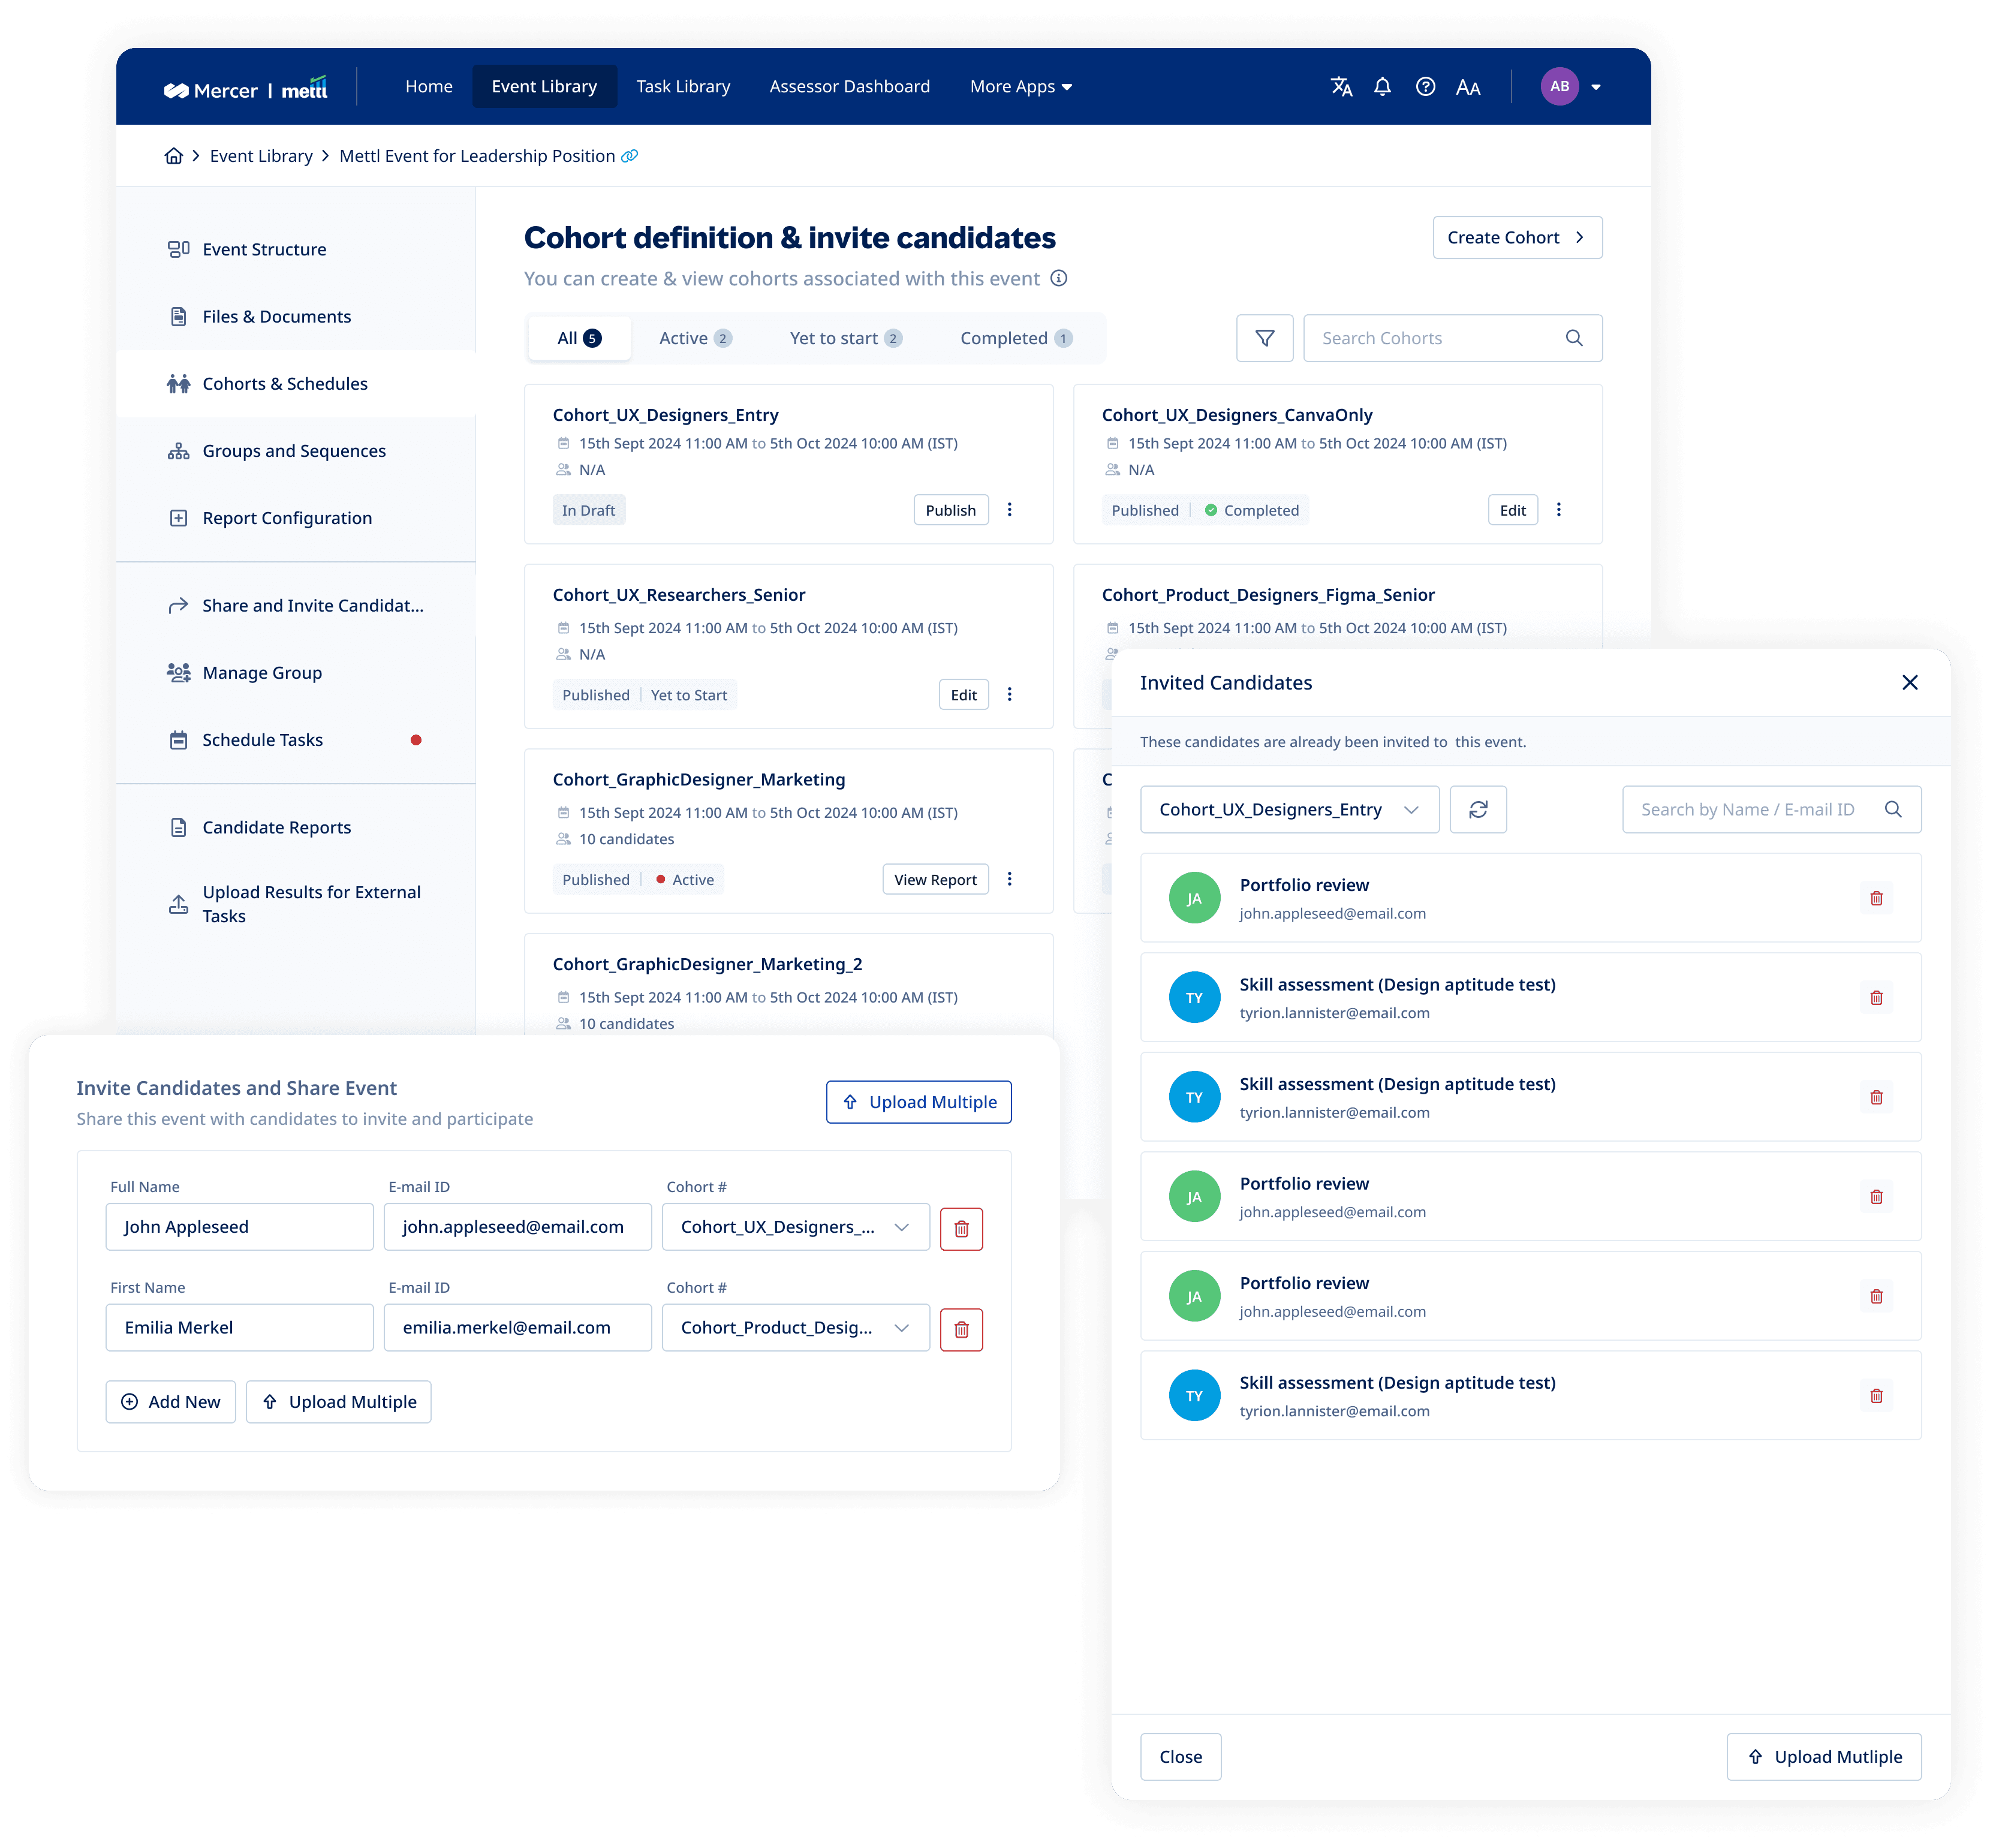Open the cohort filter funnel icon

coord(1264,338)
